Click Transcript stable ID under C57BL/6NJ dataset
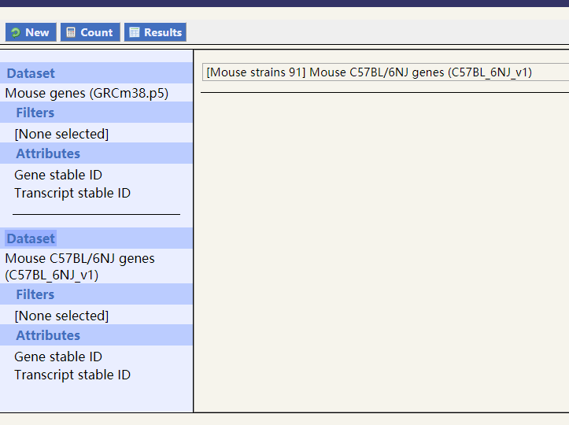The width and height of the screenshot is (569, 425). click(x=72, y=375)
